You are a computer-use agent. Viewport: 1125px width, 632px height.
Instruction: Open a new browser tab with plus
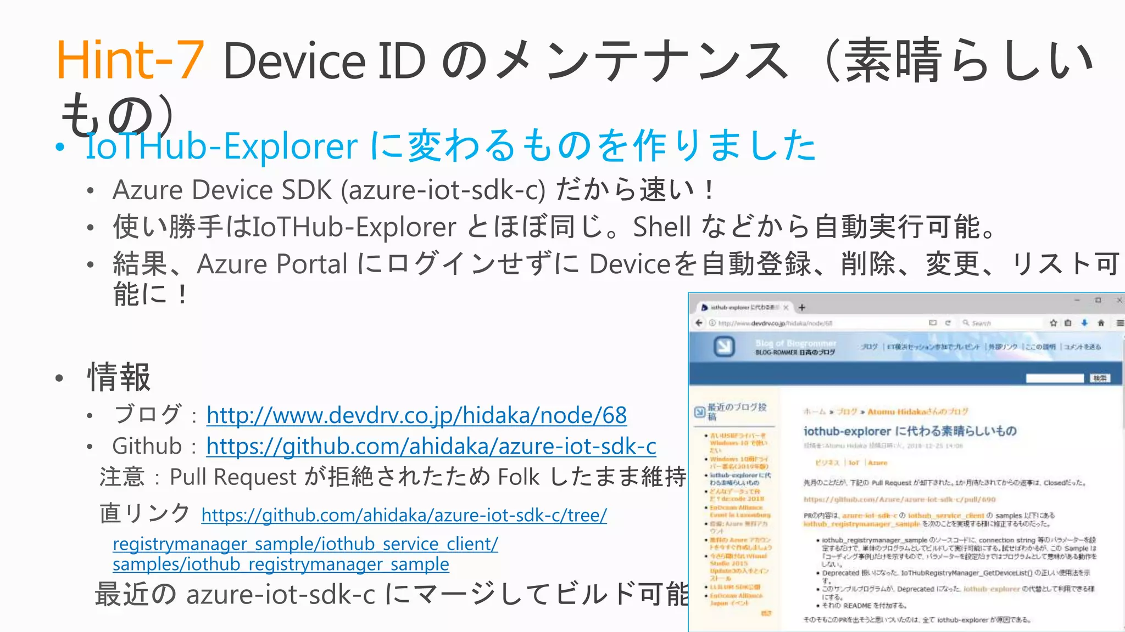click(802, 307)
